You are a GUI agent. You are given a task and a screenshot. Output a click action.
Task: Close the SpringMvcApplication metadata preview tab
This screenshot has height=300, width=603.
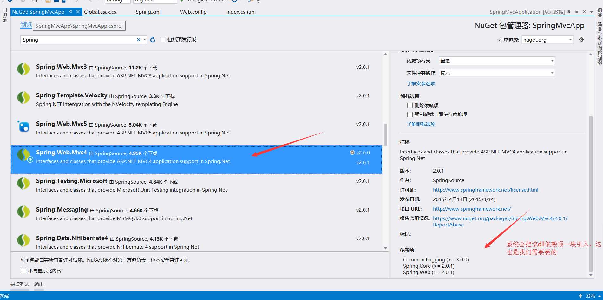[584, 12]
